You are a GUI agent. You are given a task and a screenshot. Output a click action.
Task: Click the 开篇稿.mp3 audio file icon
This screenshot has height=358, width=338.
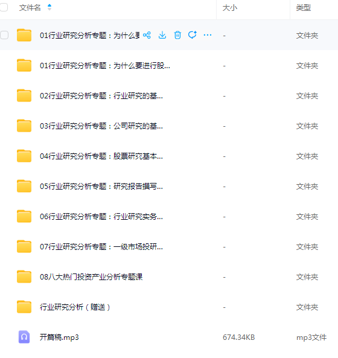click(24, 337)
